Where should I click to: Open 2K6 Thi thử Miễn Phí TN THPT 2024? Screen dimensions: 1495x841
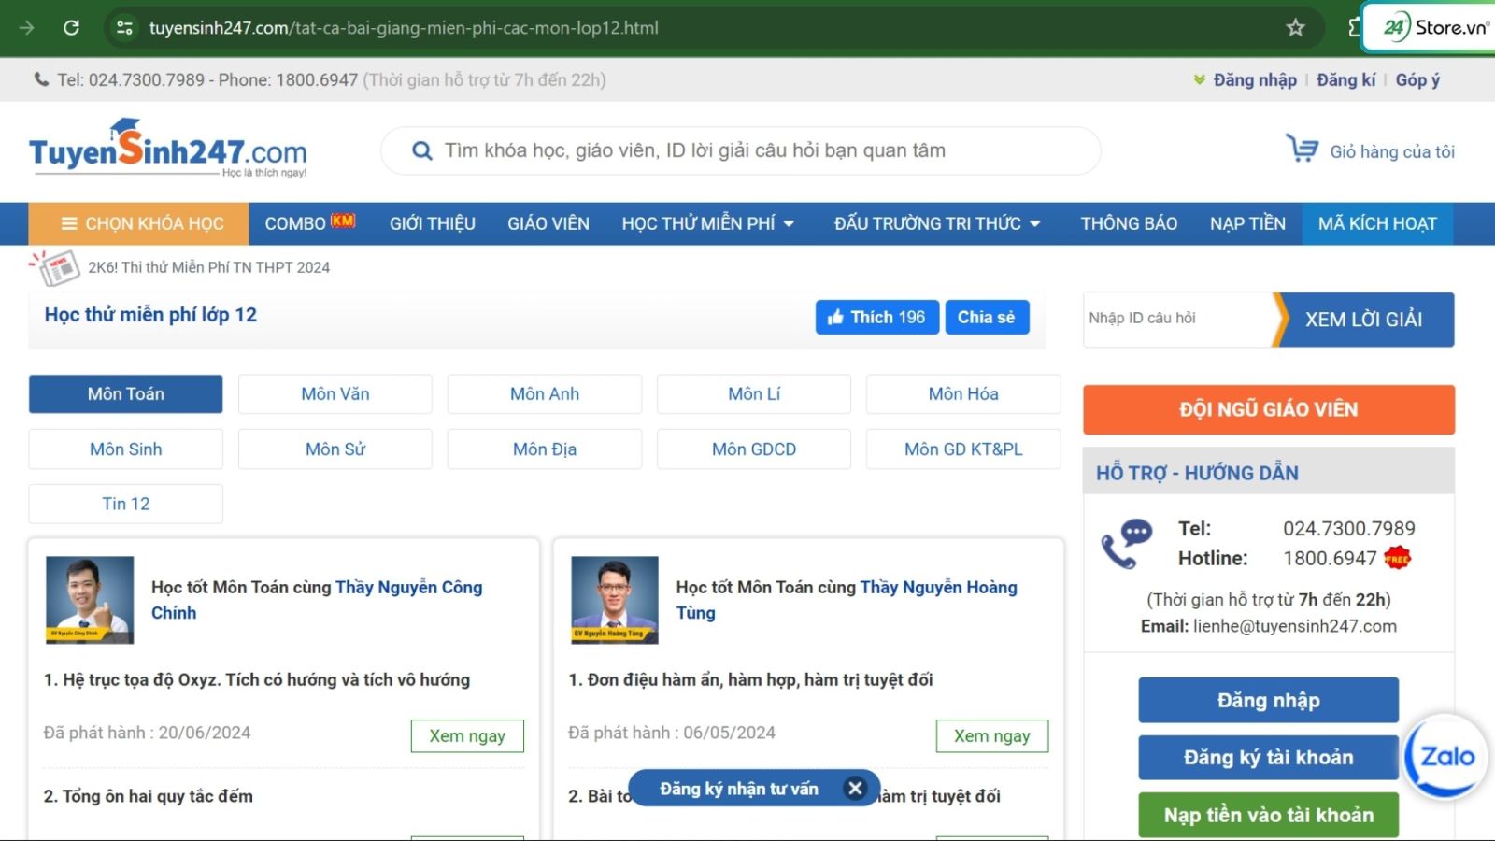pos(209,267)
